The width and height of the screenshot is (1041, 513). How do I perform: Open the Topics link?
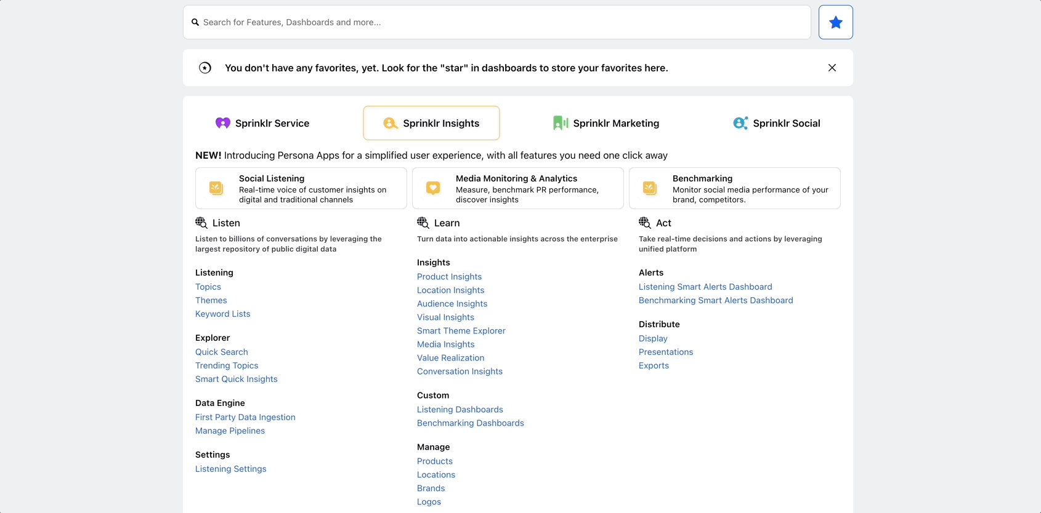pyautogui.click(x=208, y=287)
